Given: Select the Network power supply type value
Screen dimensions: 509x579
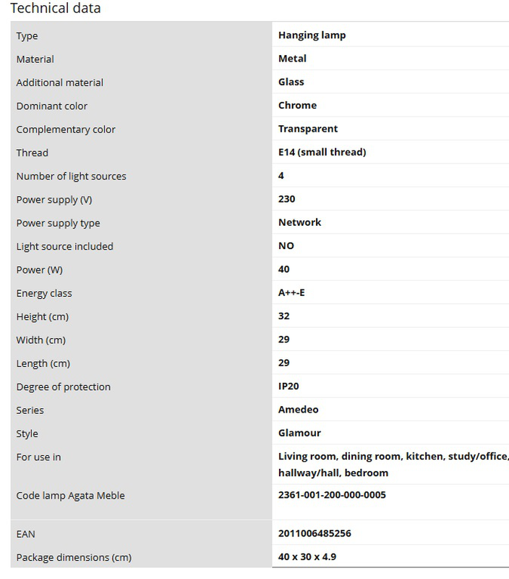Looking at the screenshot, I should tap(299, 222).
